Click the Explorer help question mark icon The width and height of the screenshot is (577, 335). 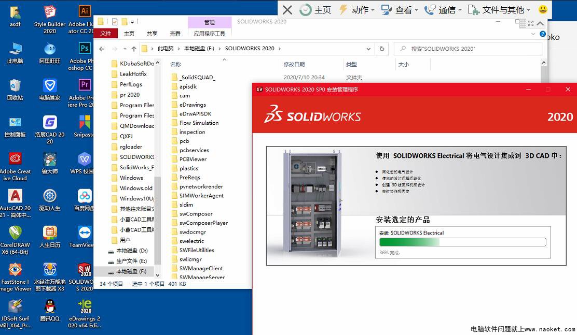coord(542,34)
